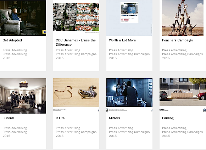Screen dimensions: 206x150
Task: Open the CDC Banamex aerial housing thumbnail
Action: point(76,18)
